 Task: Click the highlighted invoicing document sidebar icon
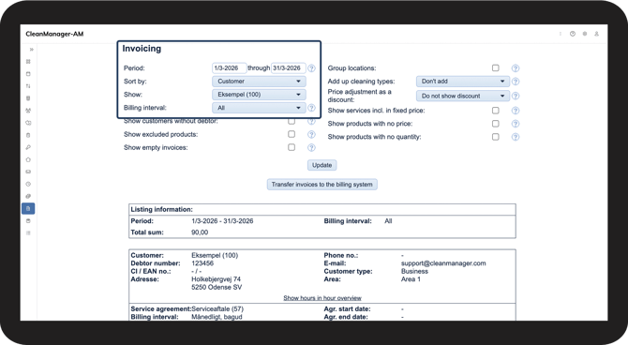pos(28,208)
